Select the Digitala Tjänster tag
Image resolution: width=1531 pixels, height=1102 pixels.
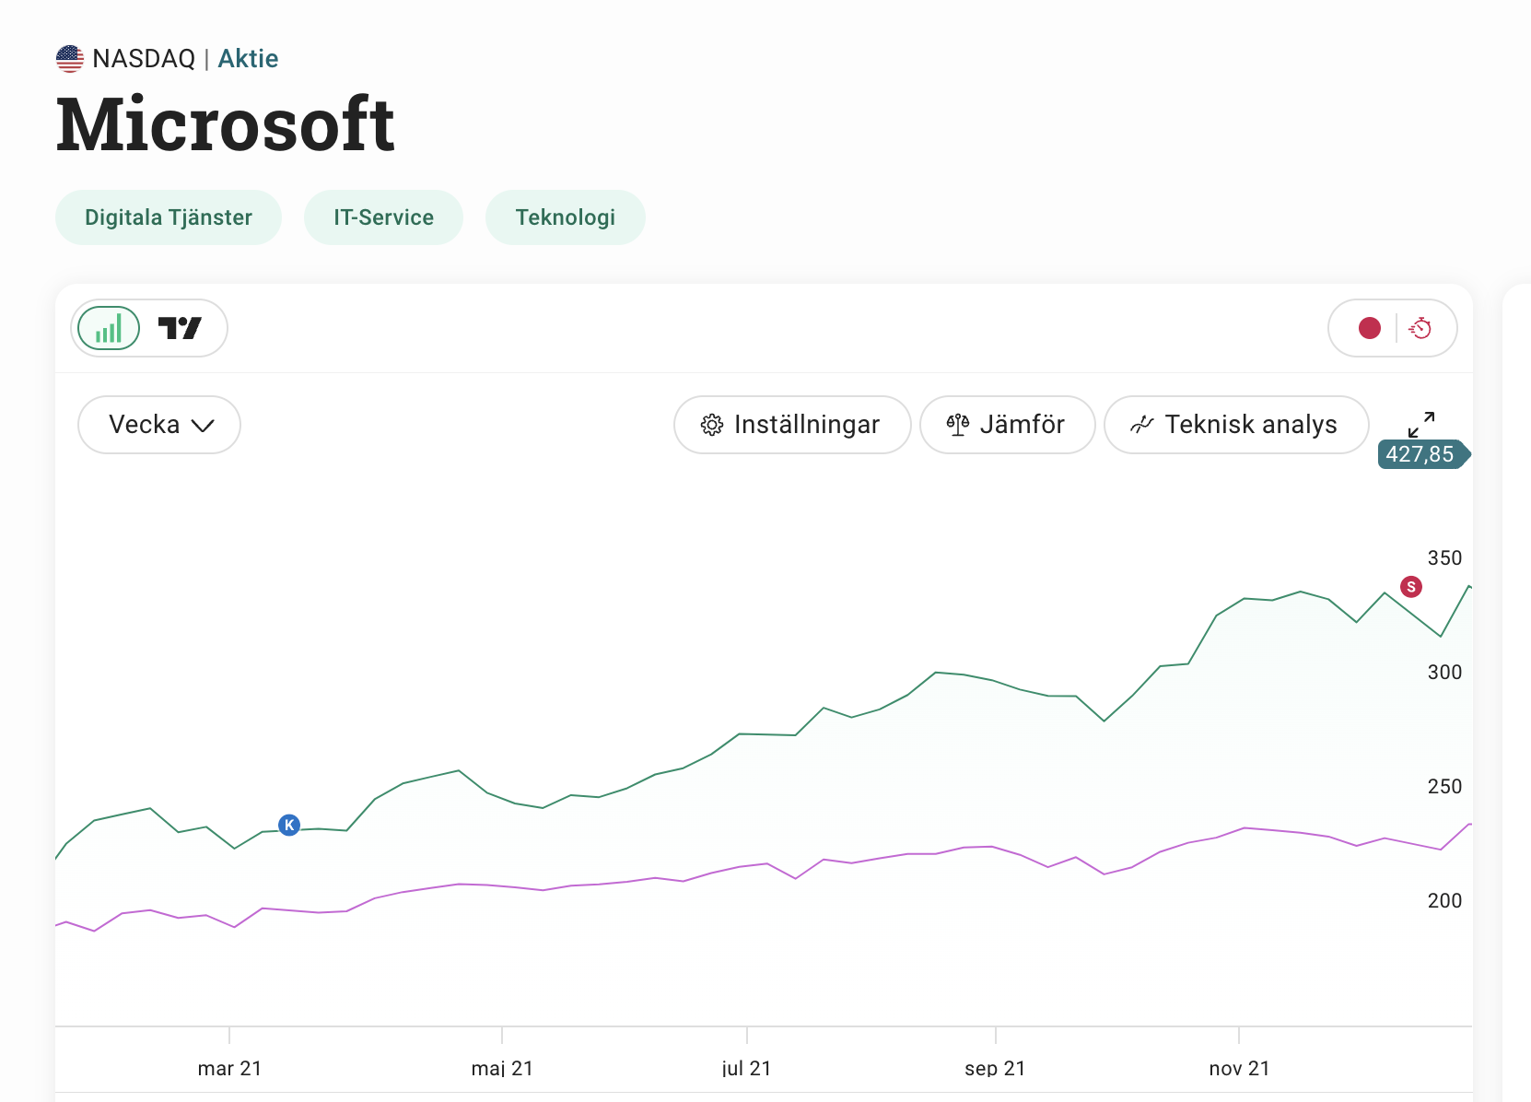tap(169, 217)
